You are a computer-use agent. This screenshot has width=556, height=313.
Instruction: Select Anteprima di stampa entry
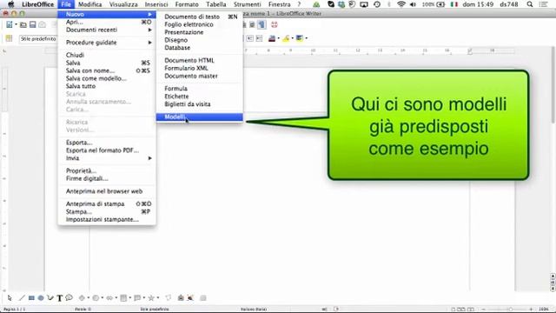107,203
